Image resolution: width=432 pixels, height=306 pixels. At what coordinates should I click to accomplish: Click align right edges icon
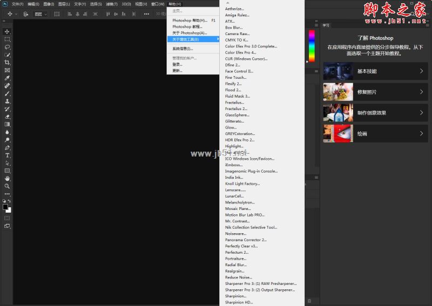(85, 14)
